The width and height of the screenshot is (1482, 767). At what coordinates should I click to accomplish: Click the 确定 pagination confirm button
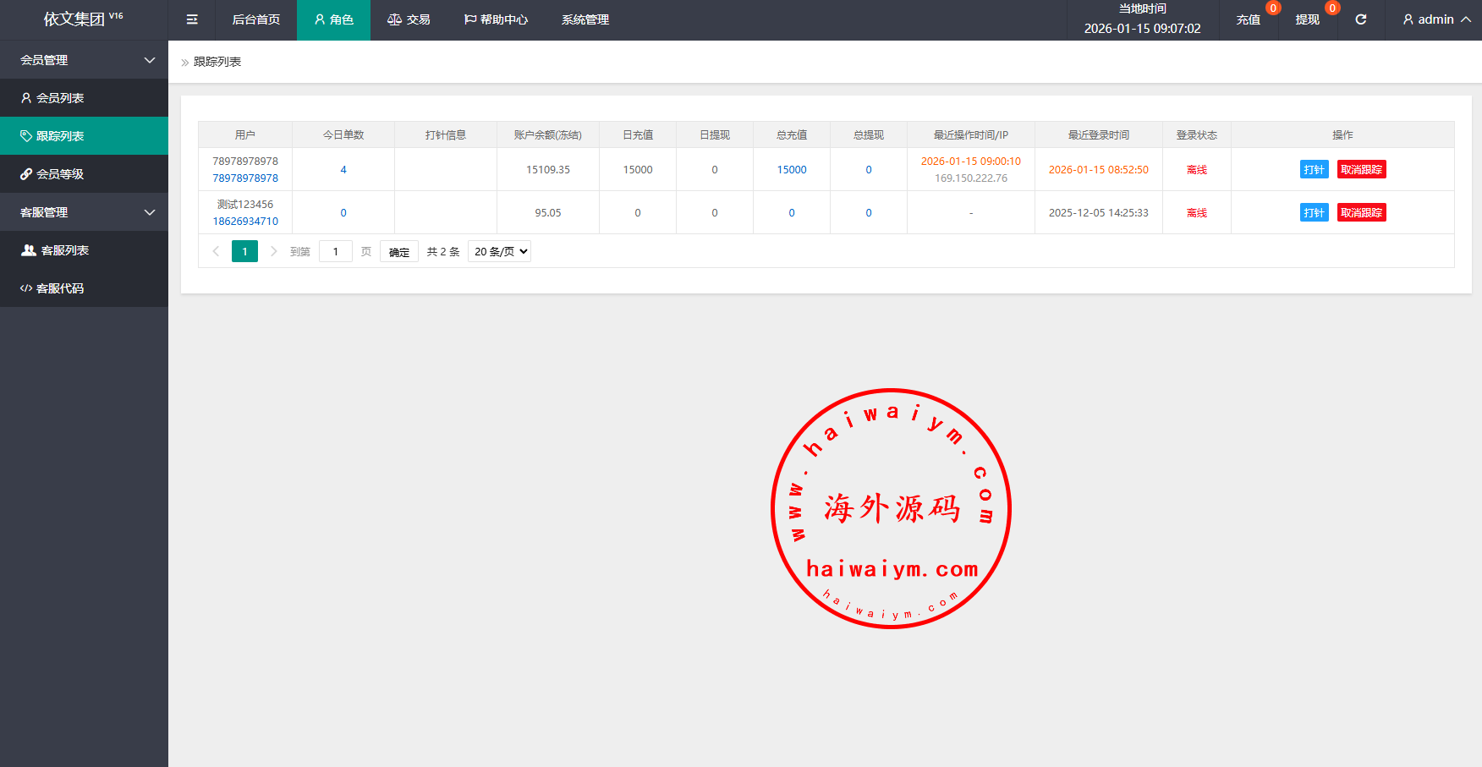pyautogui.click(x=399, y=252)
